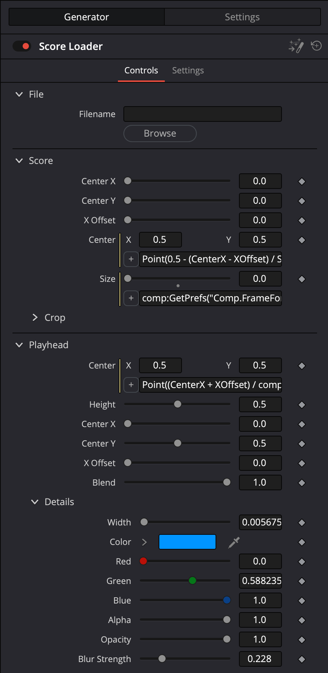Click the Filename input field
328x673 pixels.
click(x=203, y=114)
